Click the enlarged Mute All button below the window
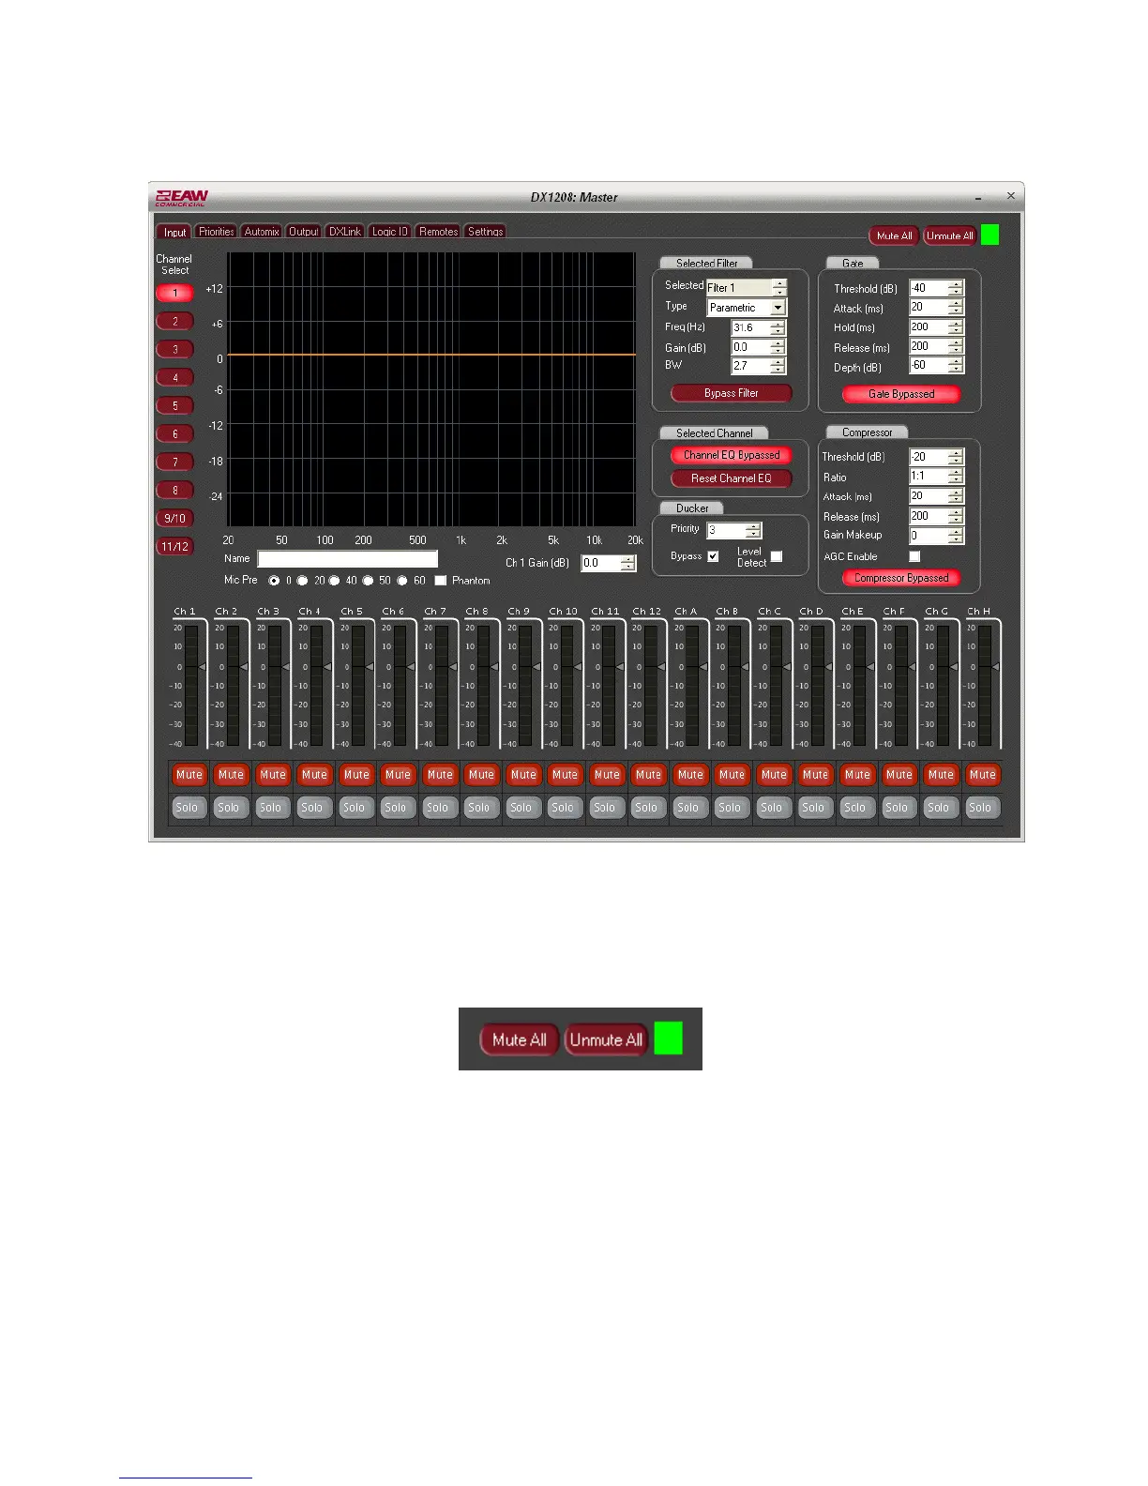The width and height of the screenshot is (1148, 1486). pos(520,1039)
